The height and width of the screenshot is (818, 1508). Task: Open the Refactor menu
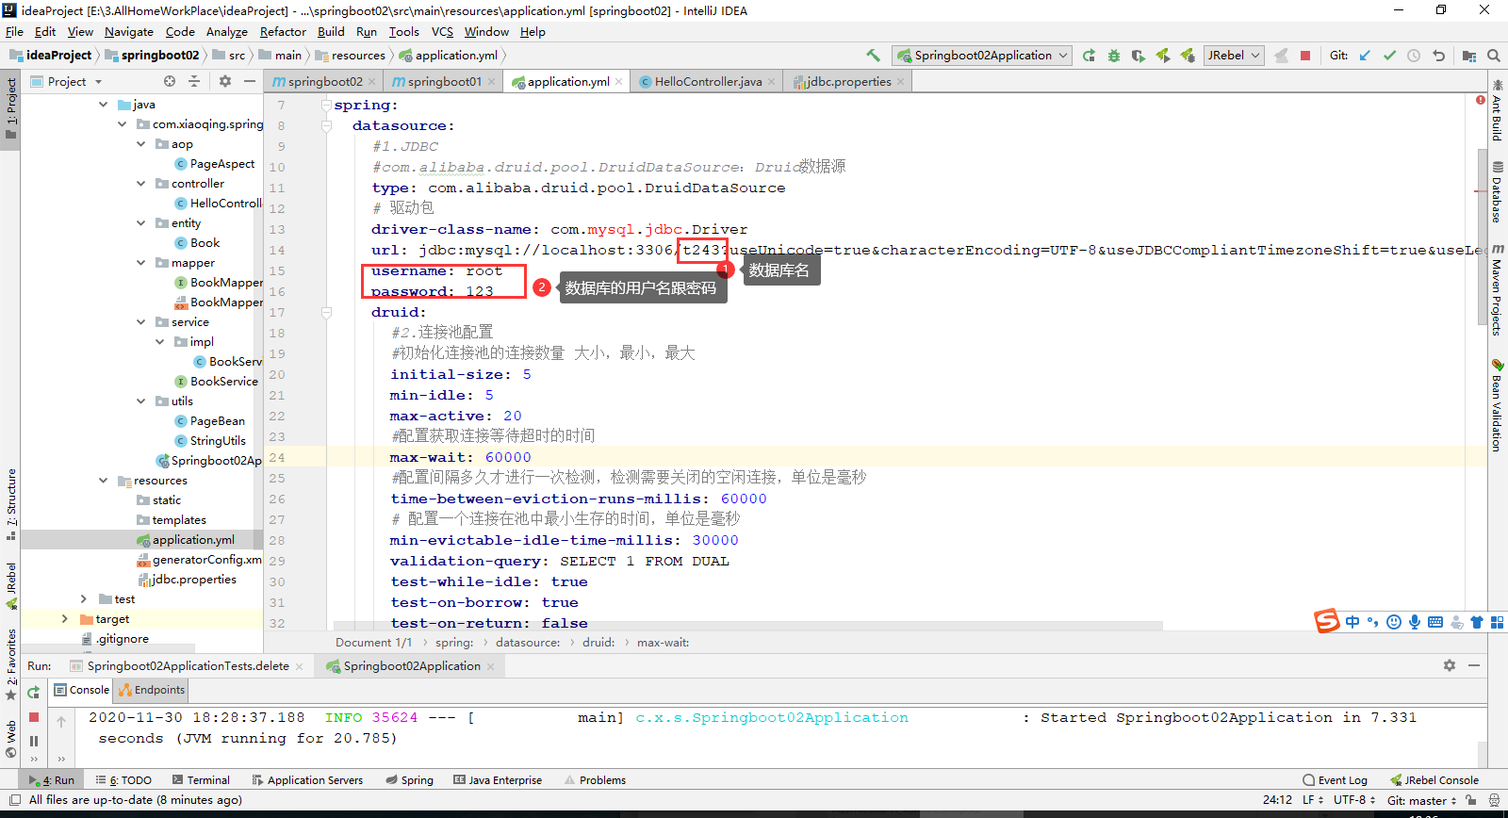point(283,31)
